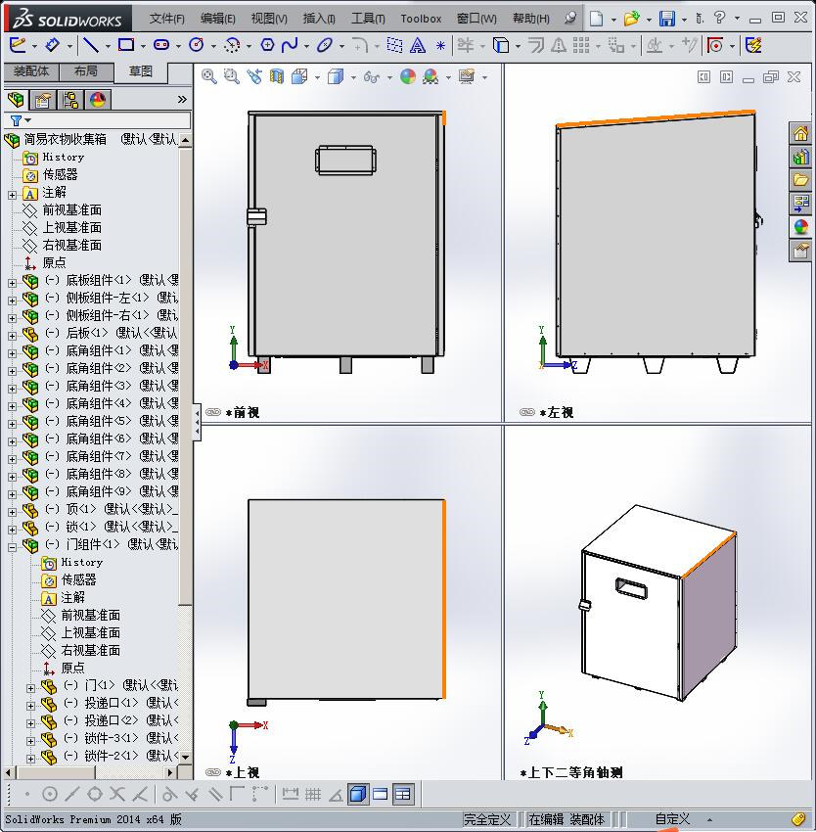816x832 pixels.
Task: Expand the manager tabs chevron
Action: pos(182,99)
